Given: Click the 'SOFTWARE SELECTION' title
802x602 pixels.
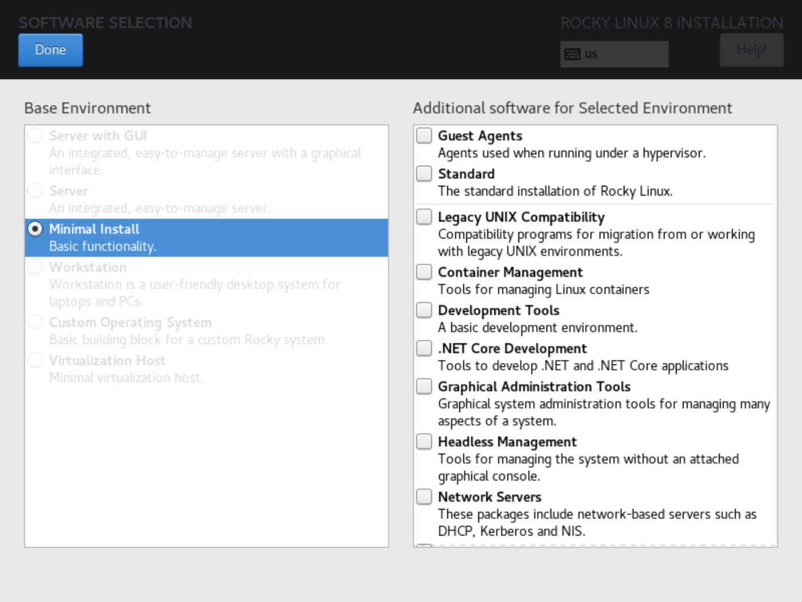Looking at the screenshot, I should (x=105, y=23).
